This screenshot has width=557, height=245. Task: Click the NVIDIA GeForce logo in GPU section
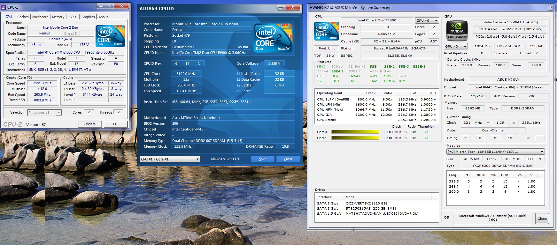click(457, 31)
